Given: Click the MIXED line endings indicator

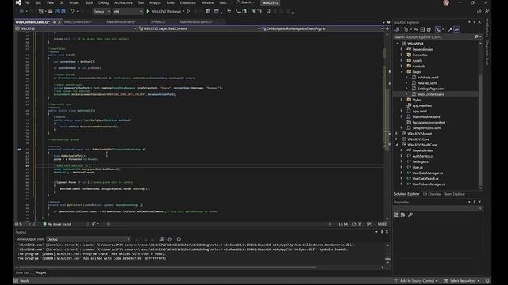Looking at the screenshot, I should click(383, 224).
